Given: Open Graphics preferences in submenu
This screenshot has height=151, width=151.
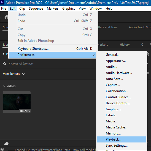Looking at the screenshot, I should 122,109.
